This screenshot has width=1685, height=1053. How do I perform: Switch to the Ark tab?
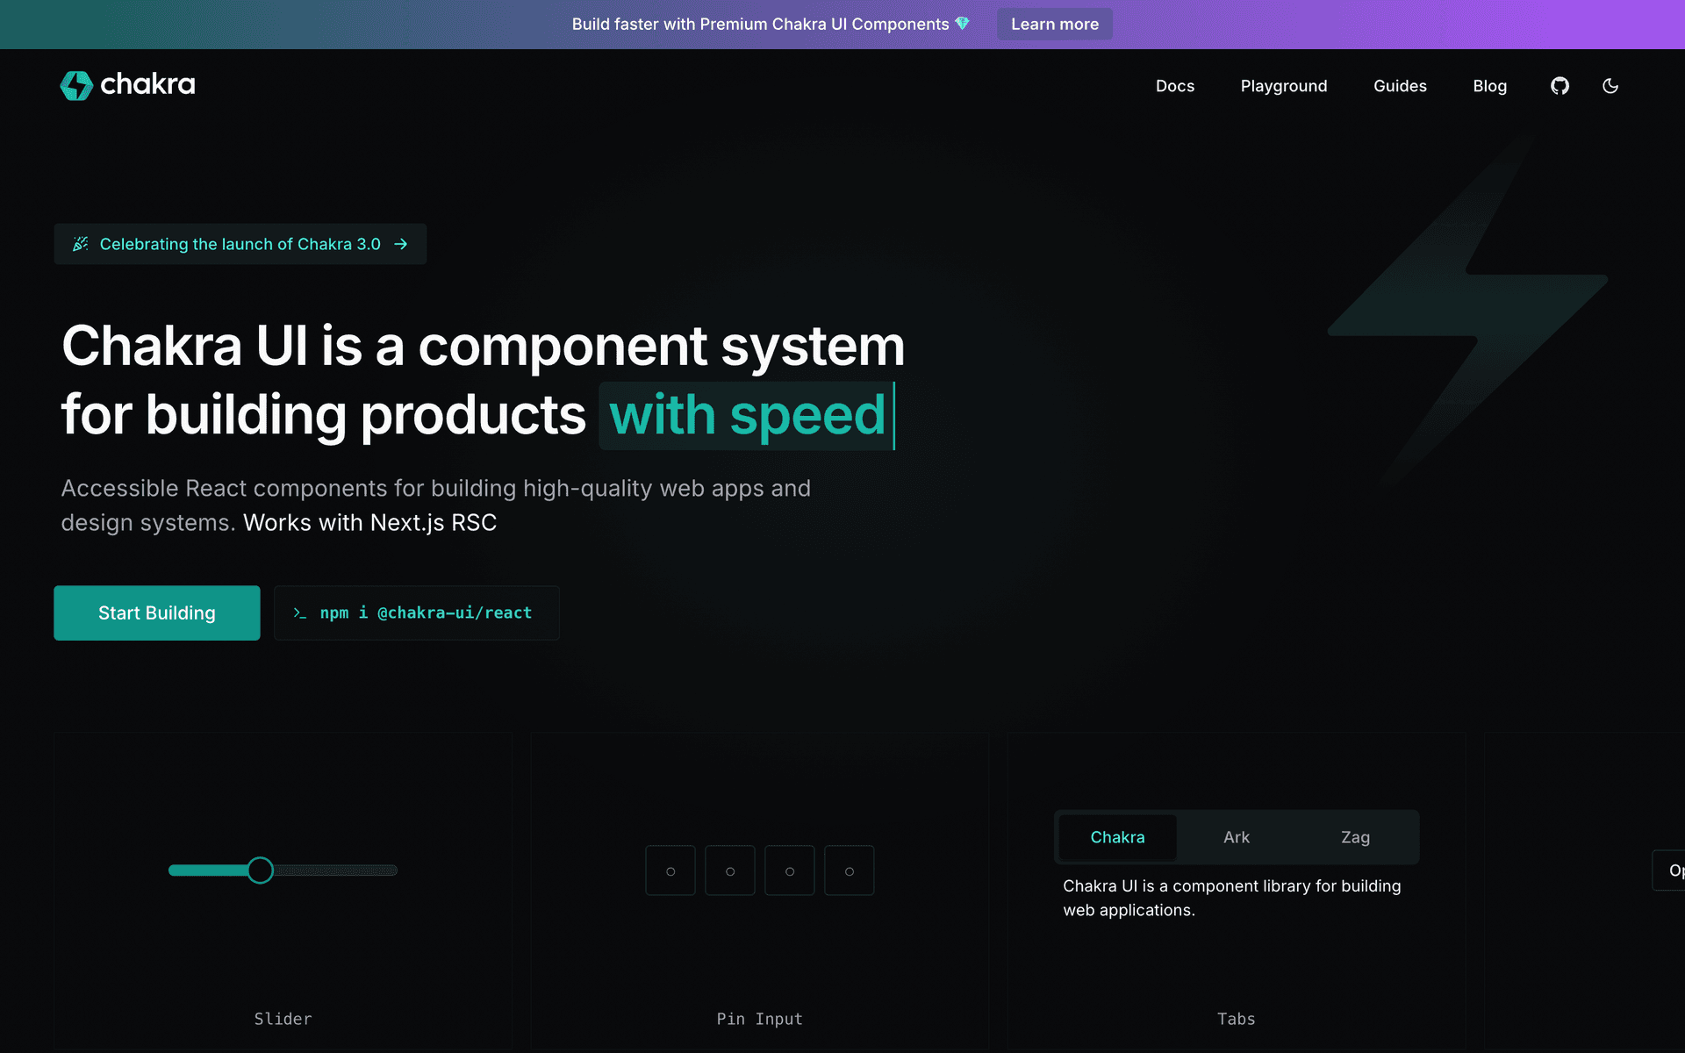pos(1237,837)
